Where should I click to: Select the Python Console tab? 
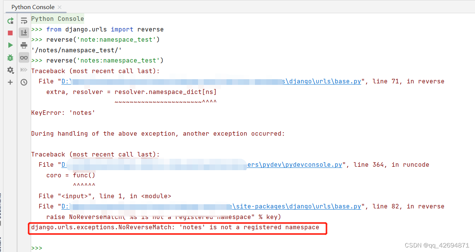[x=32, y=7]
